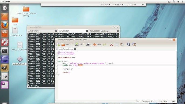Paste from clipboard with paste icon

(122, 44)
